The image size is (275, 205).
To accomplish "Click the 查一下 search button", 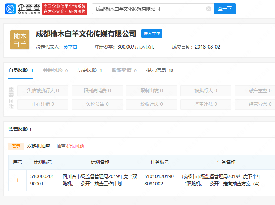I will [x=224, y=9].
